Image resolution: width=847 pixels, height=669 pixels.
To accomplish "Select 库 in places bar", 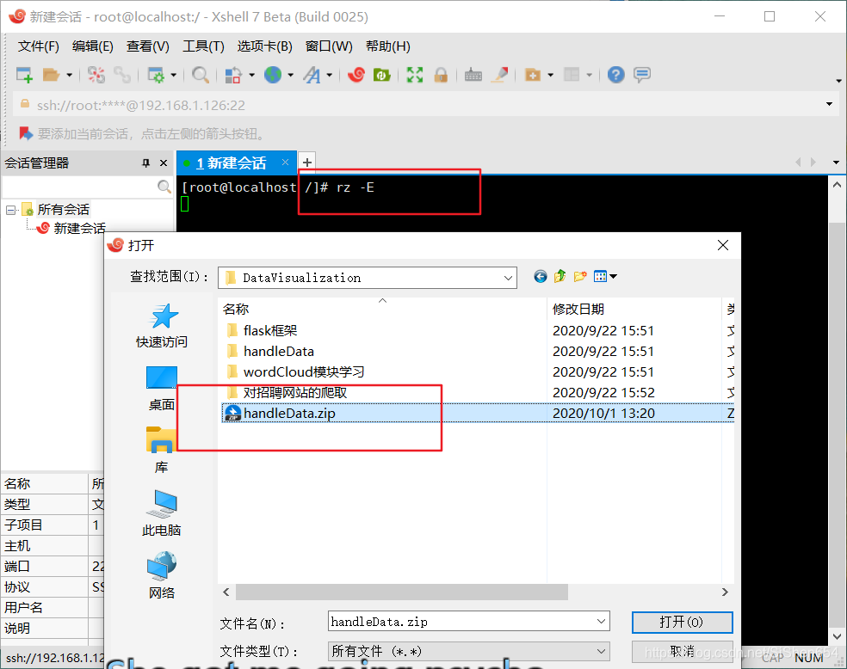I will (x=161, y=451).
